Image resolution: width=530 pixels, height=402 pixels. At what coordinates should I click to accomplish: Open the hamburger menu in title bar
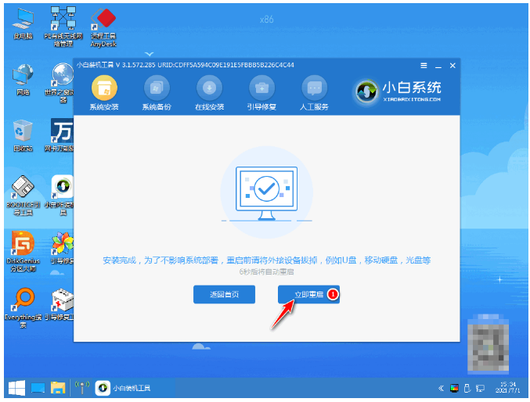click(424, 66)
